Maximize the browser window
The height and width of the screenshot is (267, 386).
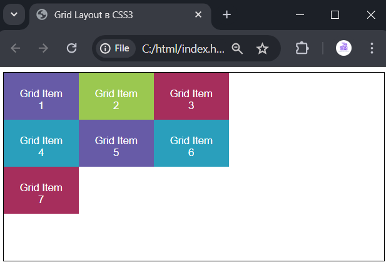(x=335, y=15)
